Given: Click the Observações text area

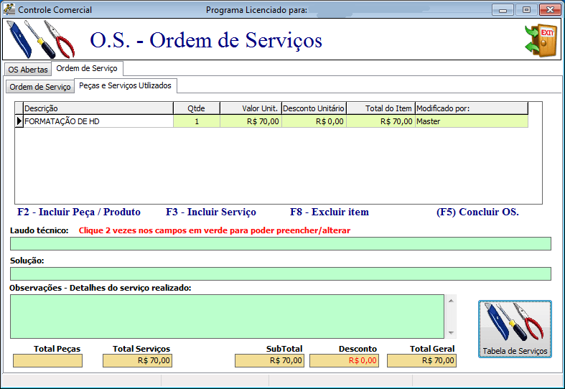Looking at the screenshot, I should 227,317.
